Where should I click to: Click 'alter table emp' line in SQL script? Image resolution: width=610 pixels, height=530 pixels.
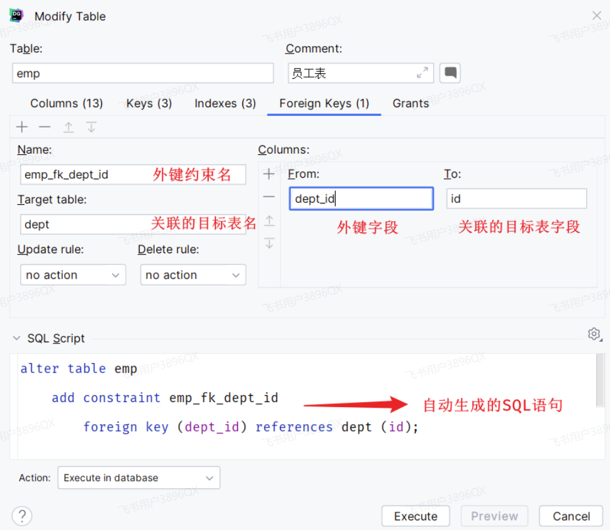79,369
